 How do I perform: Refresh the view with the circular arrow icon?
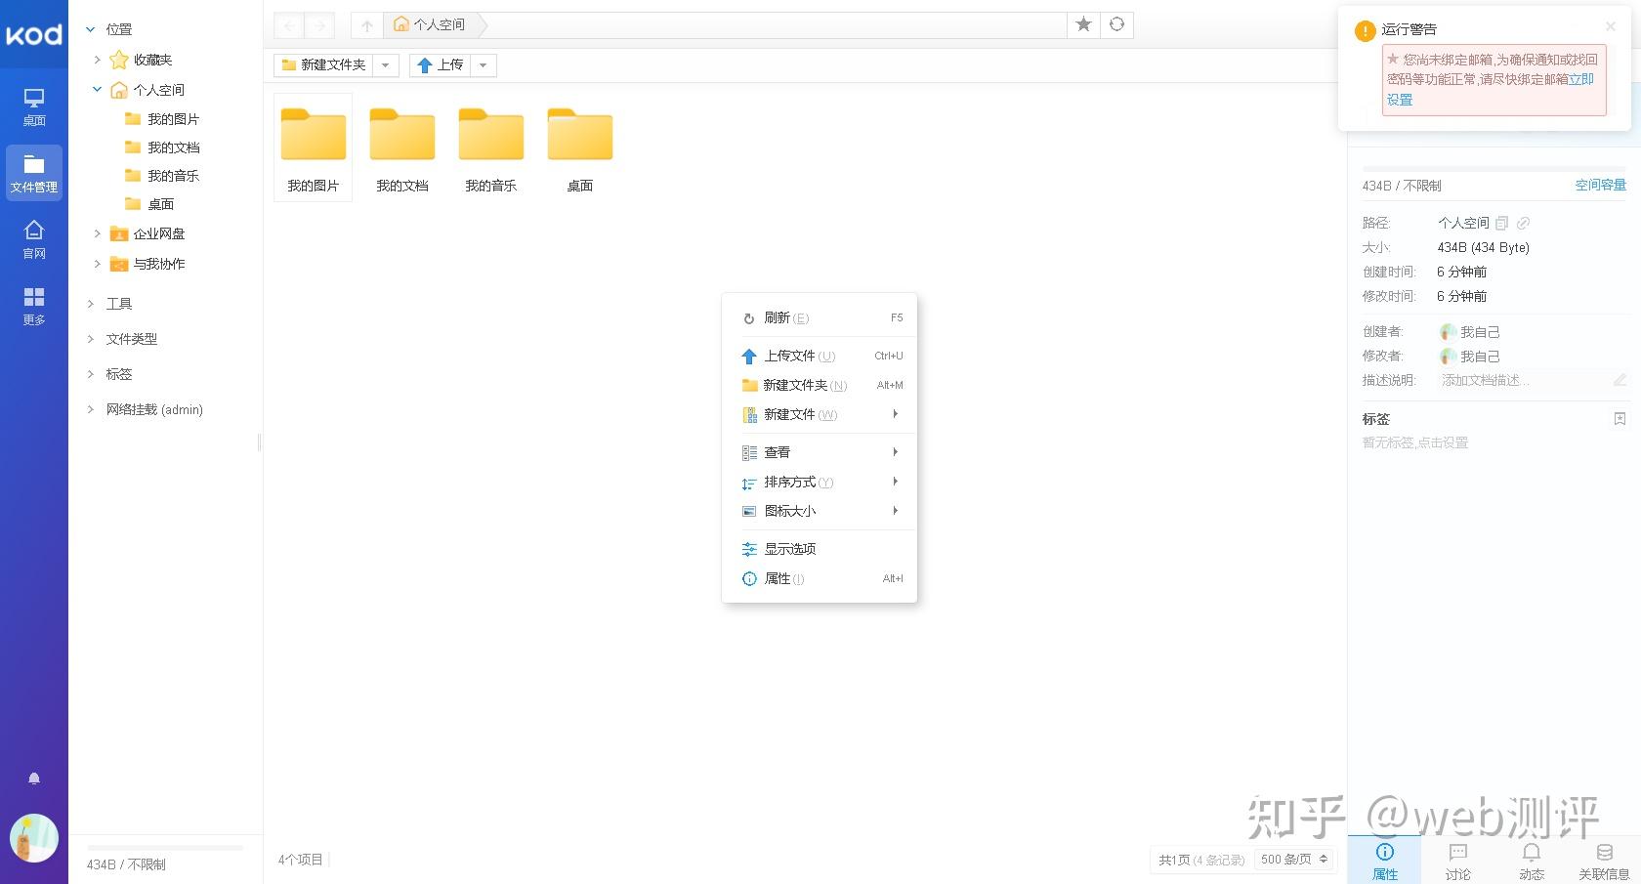point(1116,24)
